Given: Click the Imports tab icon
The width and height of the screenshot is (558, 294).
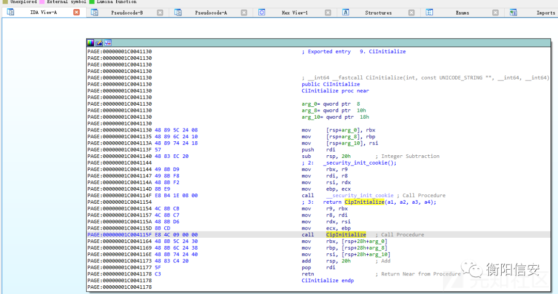Looking at the screenshot, I should [513, 12].
